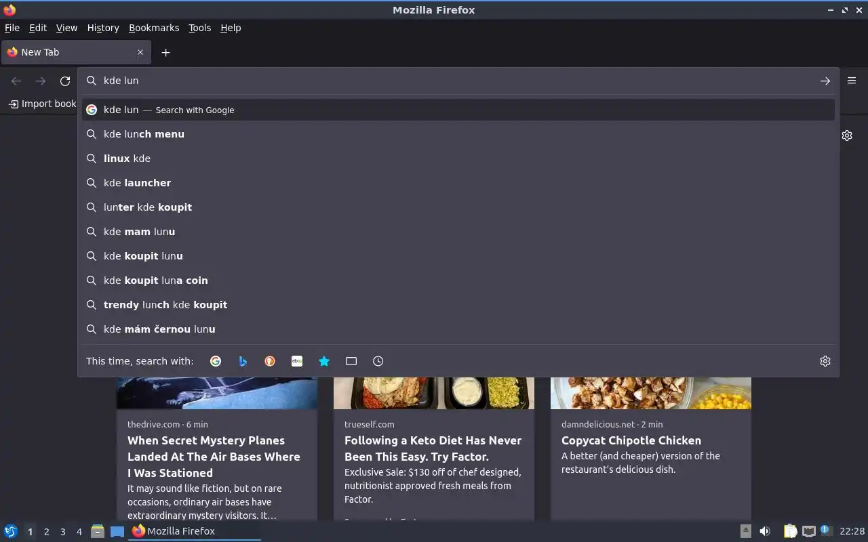The height and width of the screenshot is (542, 868).
Task: Open 'Following a Keto Diet' Factor article
Action: click(x=433, y=449)
